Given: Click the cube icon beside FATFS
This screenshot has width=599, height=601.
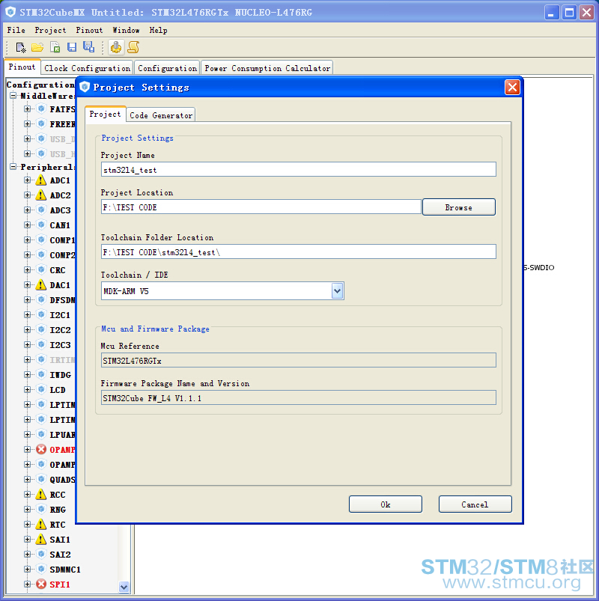Looking at the screenshot, I should (41, 109).
